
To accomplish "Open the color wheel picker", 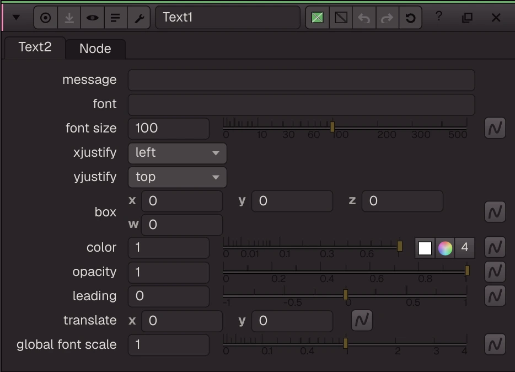I will tap(445, 248).
